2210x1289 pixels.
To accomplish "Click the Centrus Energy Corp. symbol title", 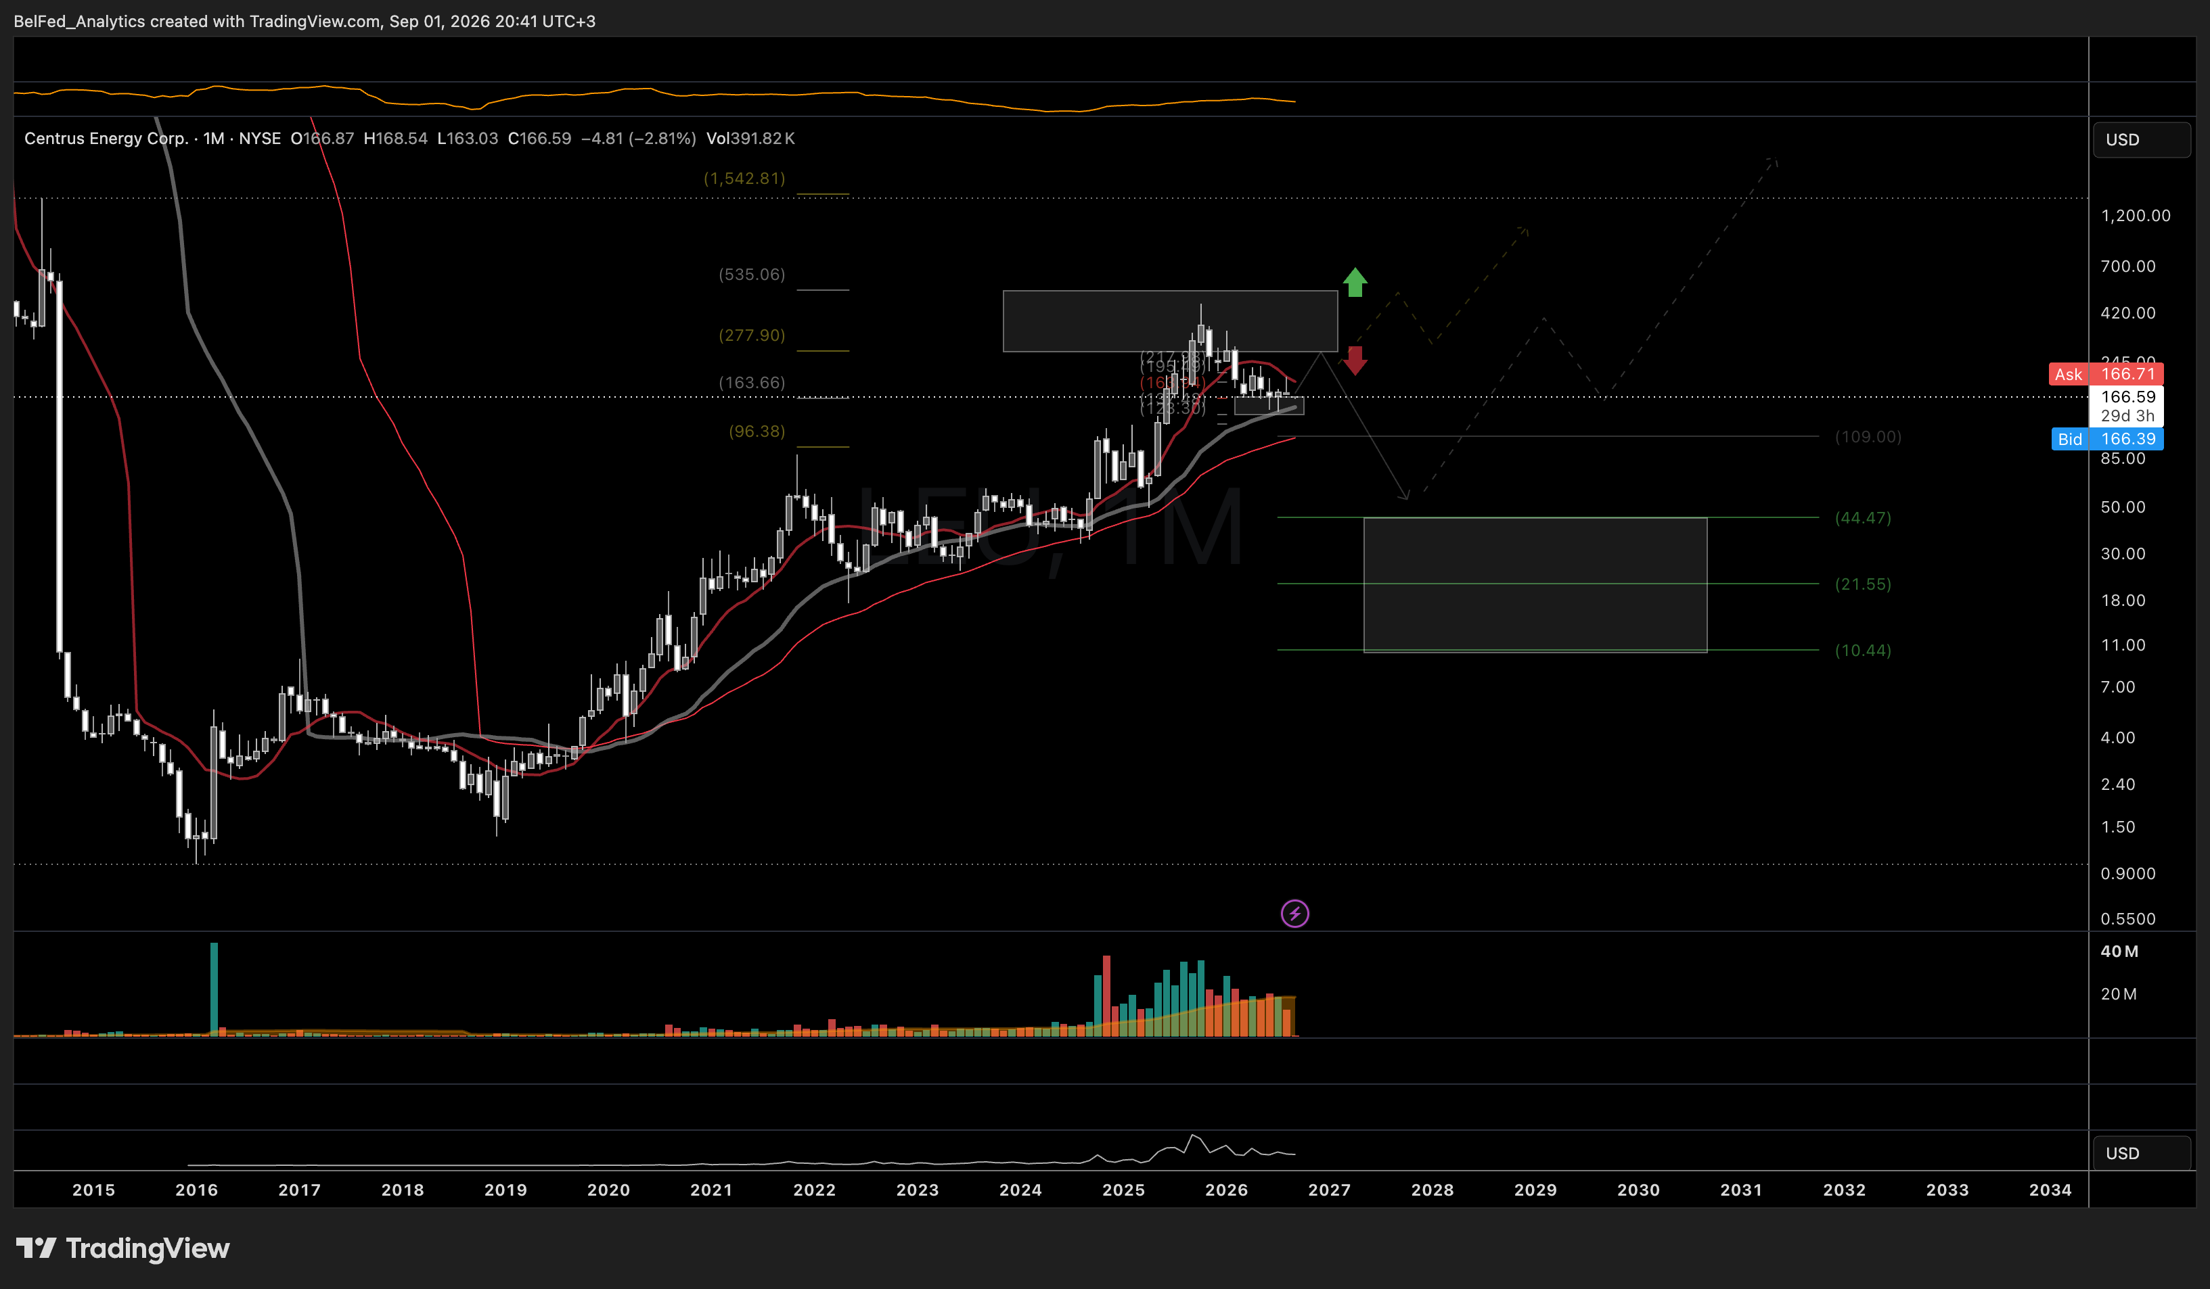I will [x=106, y=139].
